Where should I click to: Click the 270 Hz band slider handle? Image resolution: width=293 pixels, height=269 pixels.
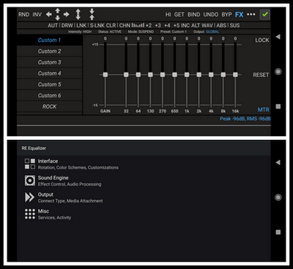tap(163, 75)
